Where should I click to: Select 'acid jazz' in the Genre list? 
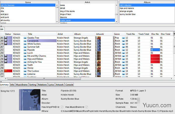point(28,14)
